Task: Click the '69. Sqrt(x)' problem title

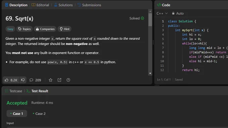Action: (x=19, y=18)
